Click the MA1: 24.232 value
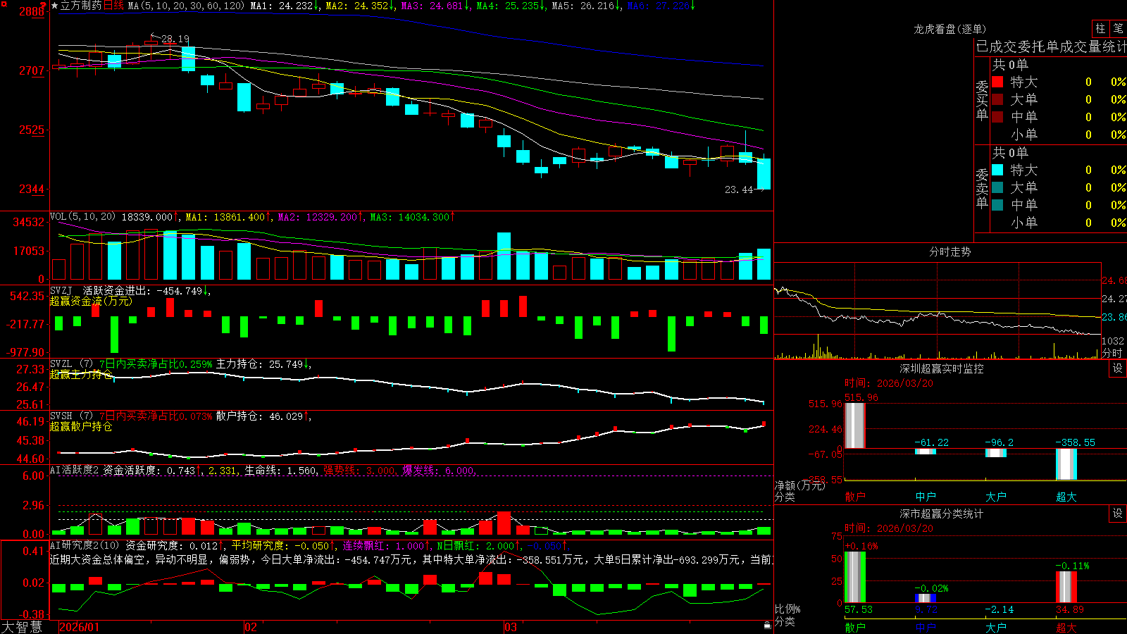 285,6
